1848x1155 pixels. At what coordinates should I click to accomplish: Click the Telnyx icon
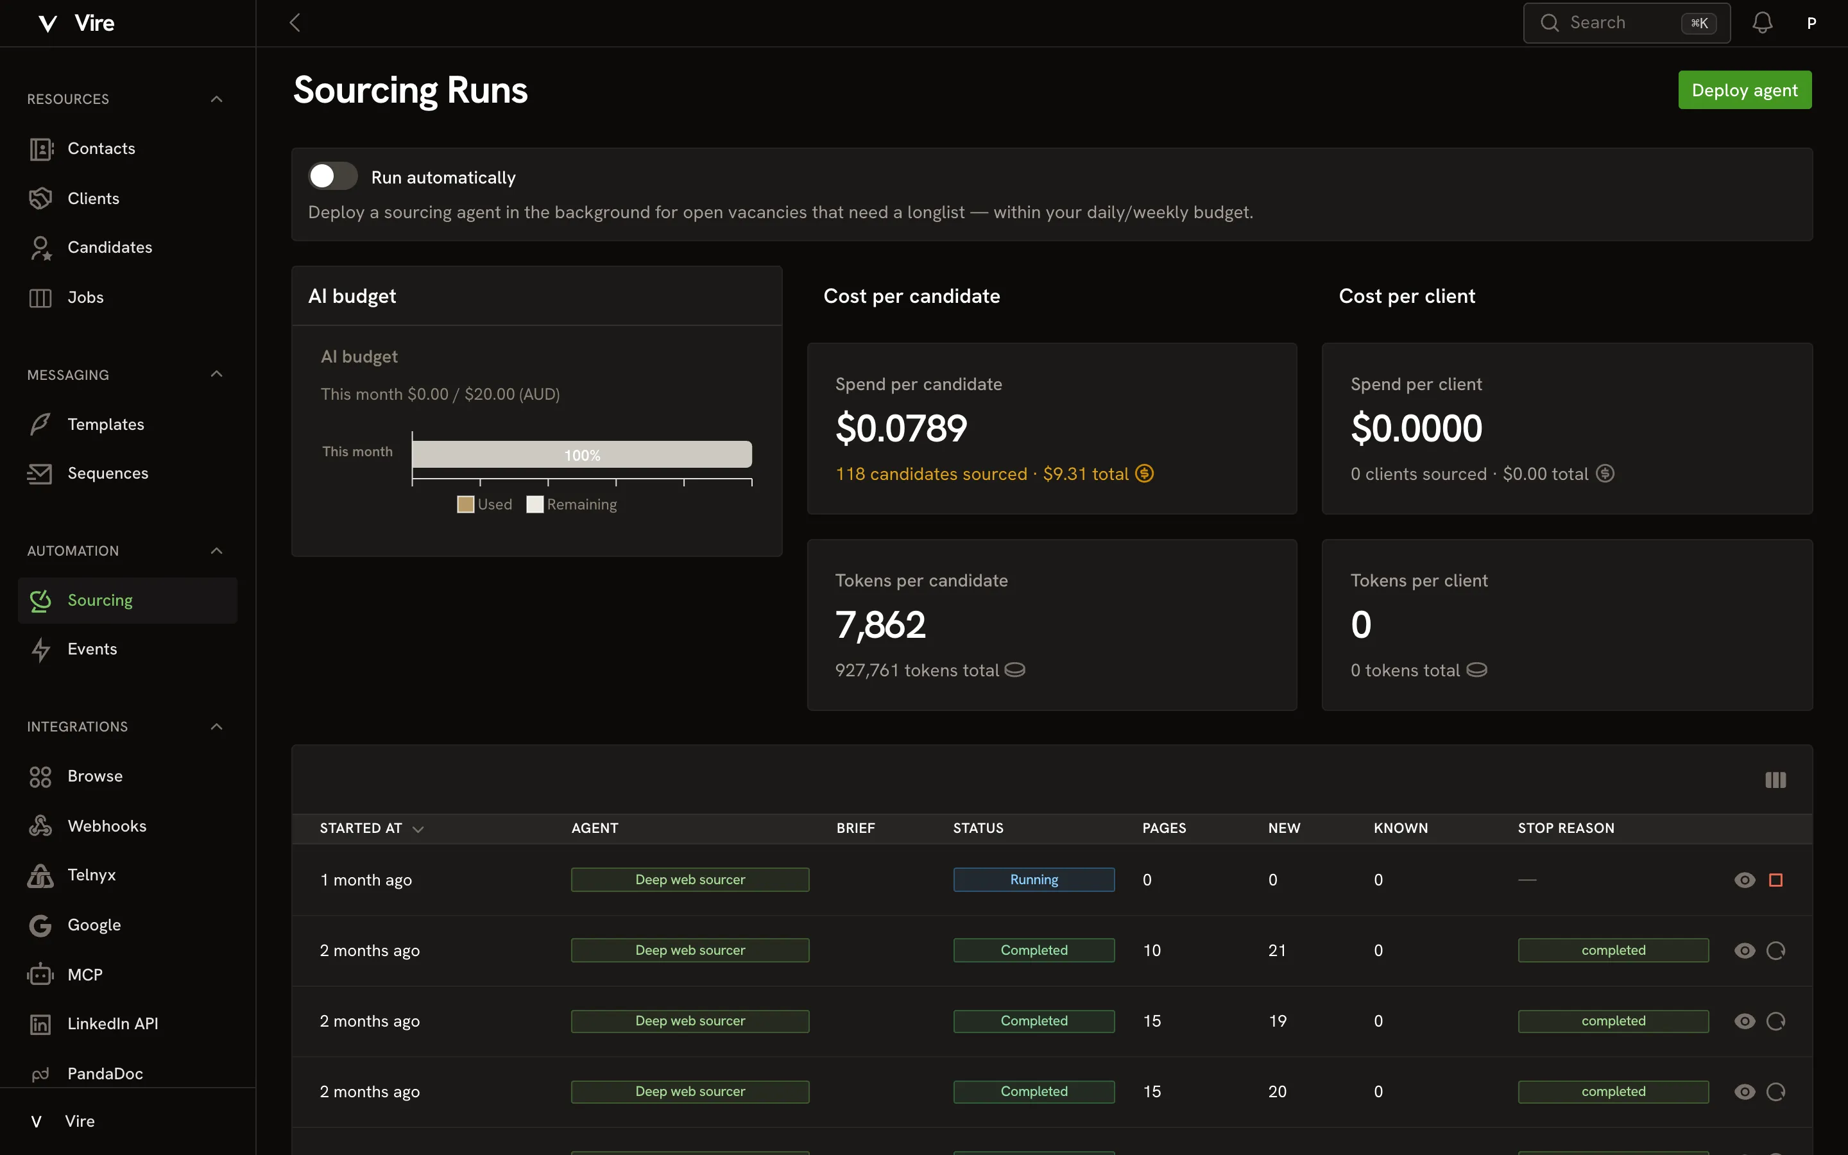pyautogui.click(x=40, y=875)
